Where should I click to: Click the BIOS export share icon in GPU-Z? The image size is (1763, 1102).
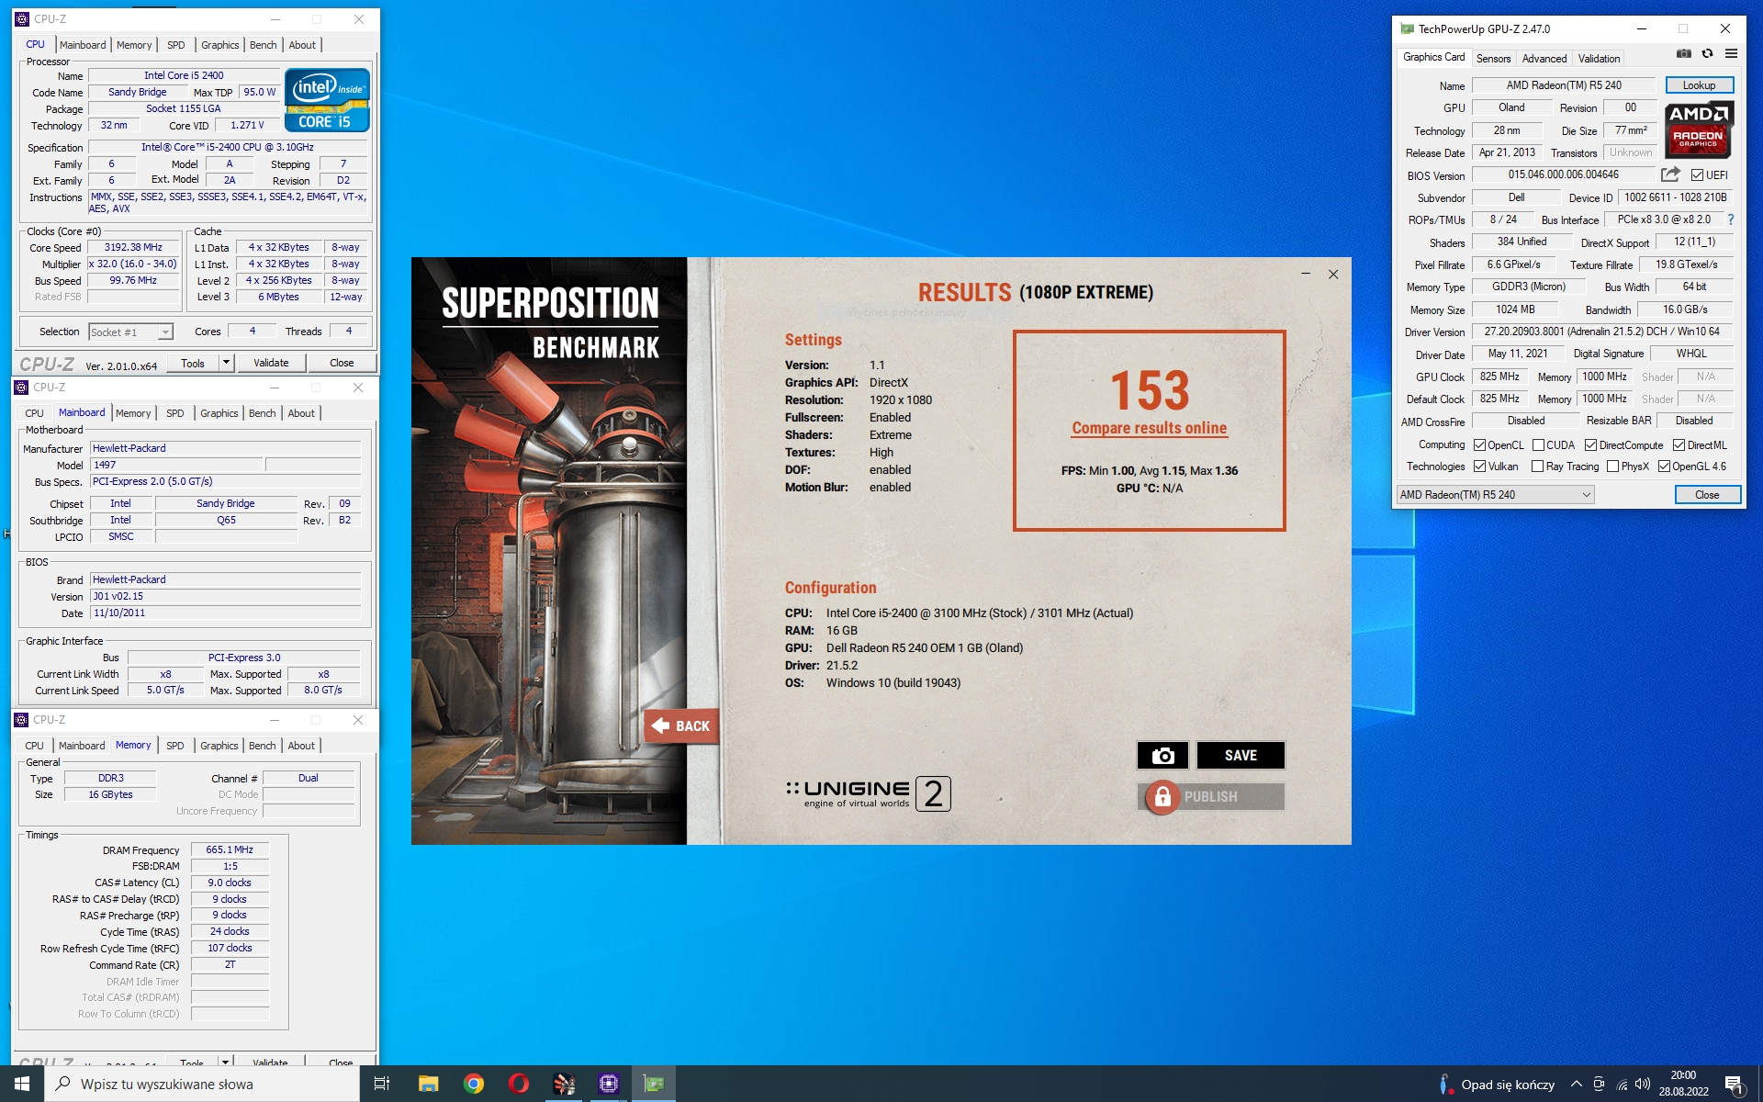pos(1670,174)
